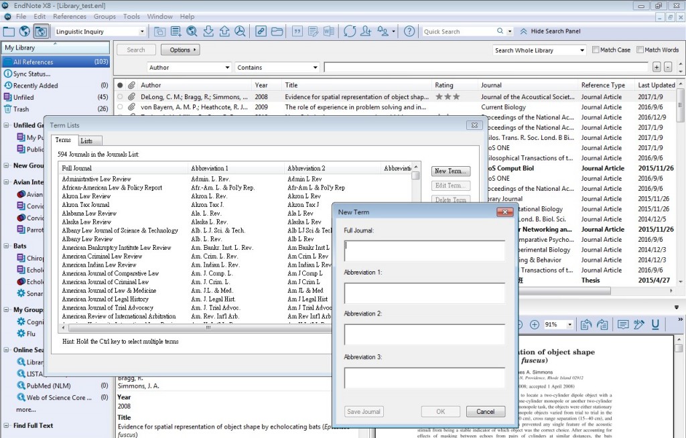
Task: Click the Share Library icon
Action: 366,31
